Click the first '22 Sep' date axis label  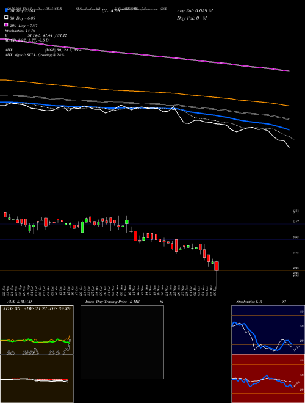click(4, 290)
